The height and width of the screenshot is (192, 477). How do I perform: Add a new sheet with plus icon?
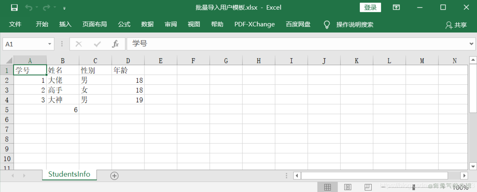pos(114,176)
